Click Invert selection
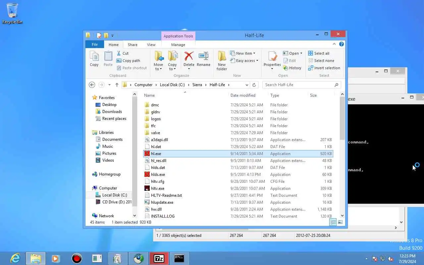 point(324,68)
